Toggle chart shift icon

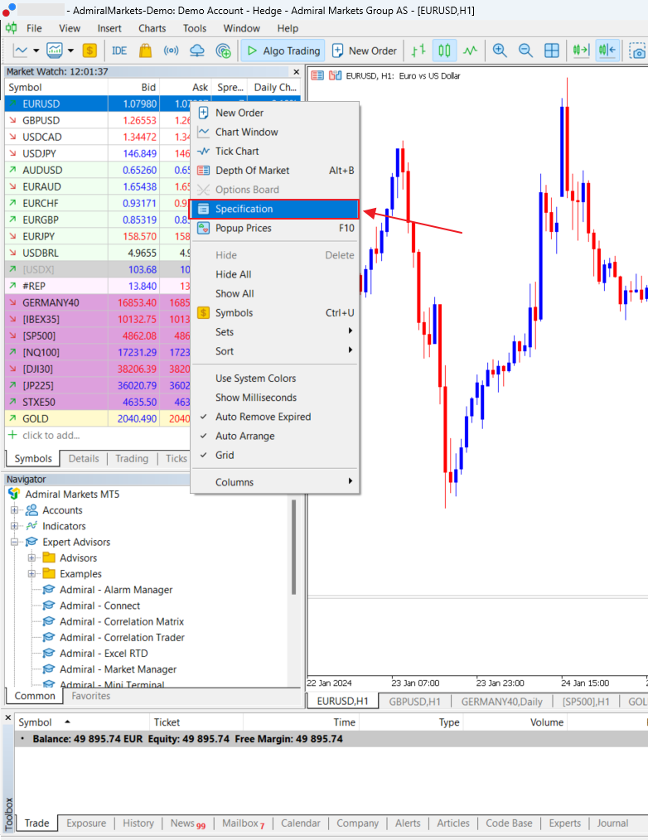pos(607,51)
